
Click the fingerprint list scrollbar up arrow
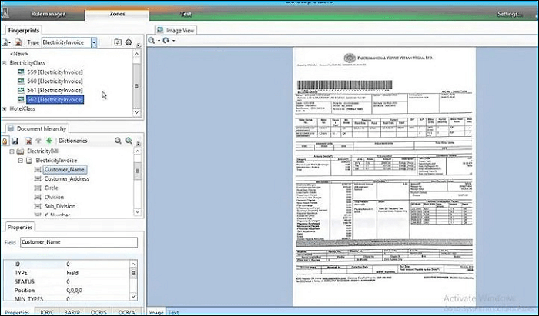point(136,54)
